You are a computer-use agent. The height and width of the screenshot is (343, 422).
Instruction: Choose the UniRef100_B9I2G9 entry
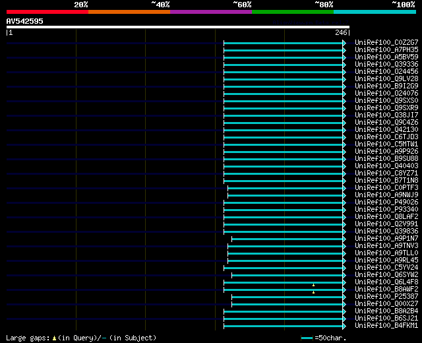point(386,86)
